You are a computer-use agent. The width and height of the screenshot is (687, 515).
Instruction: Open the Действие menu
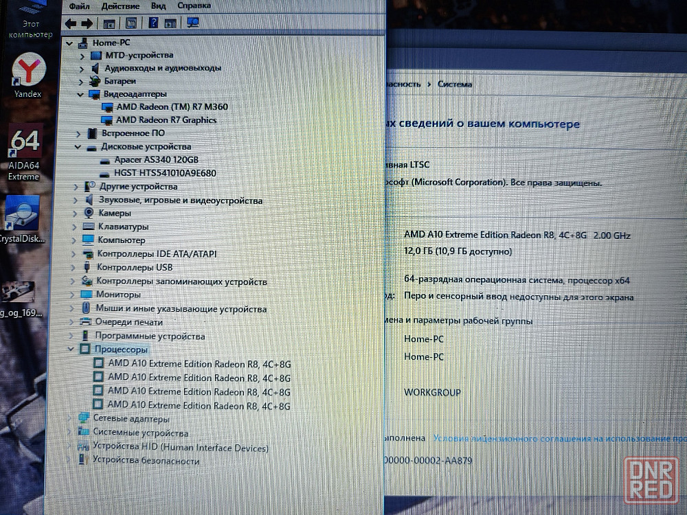tap(120, 5)
